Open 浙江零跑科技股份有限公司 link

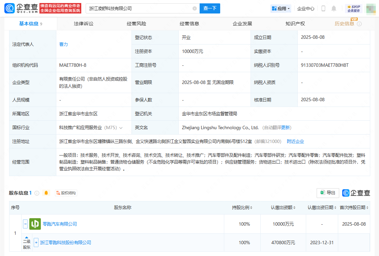(x=65, y=243)
